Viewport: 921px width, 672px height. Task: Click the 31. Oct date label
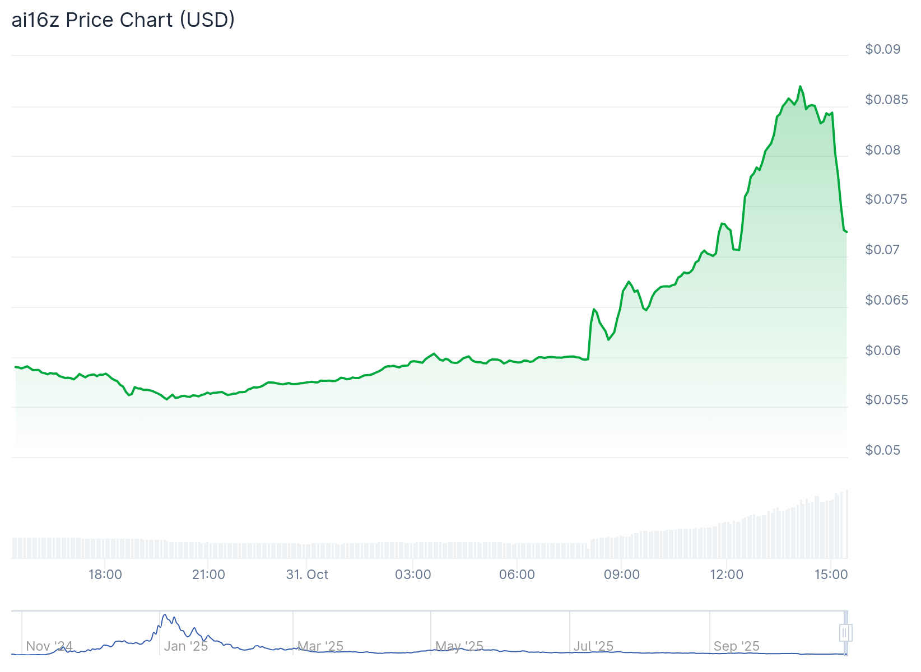click(x=307, y=575)
